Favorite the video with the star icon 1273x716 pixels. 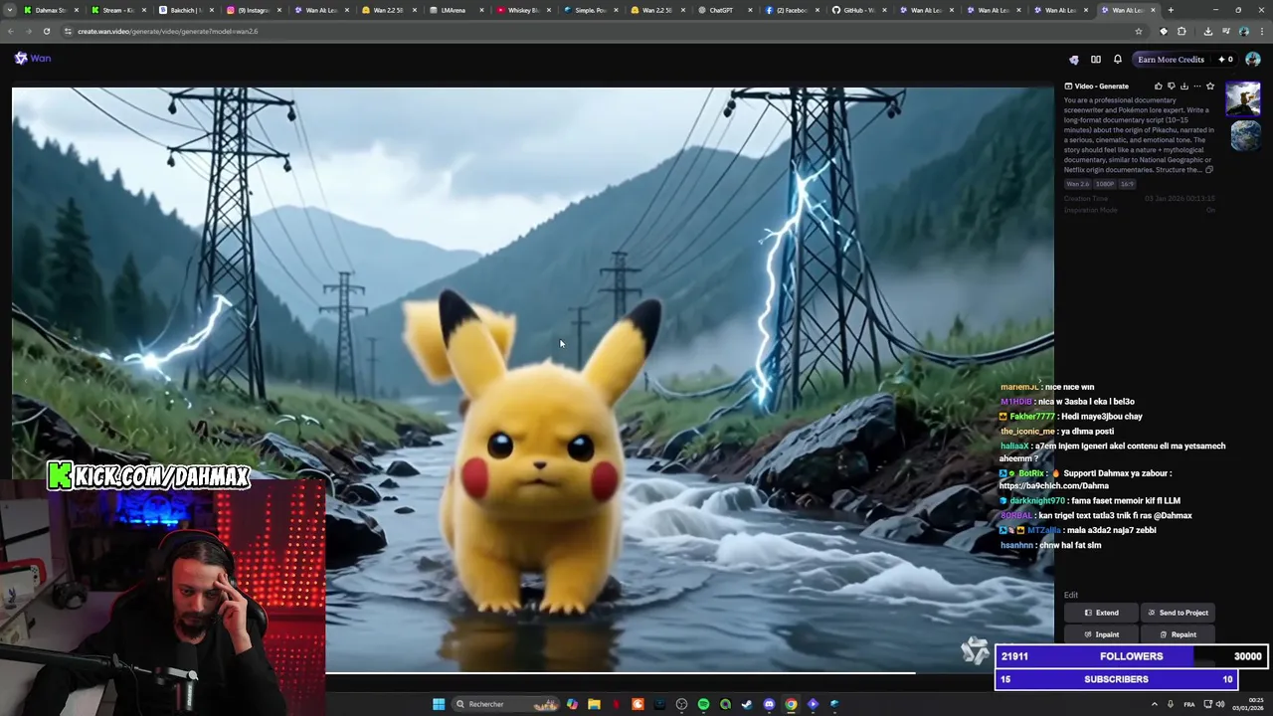[1210, 87]
